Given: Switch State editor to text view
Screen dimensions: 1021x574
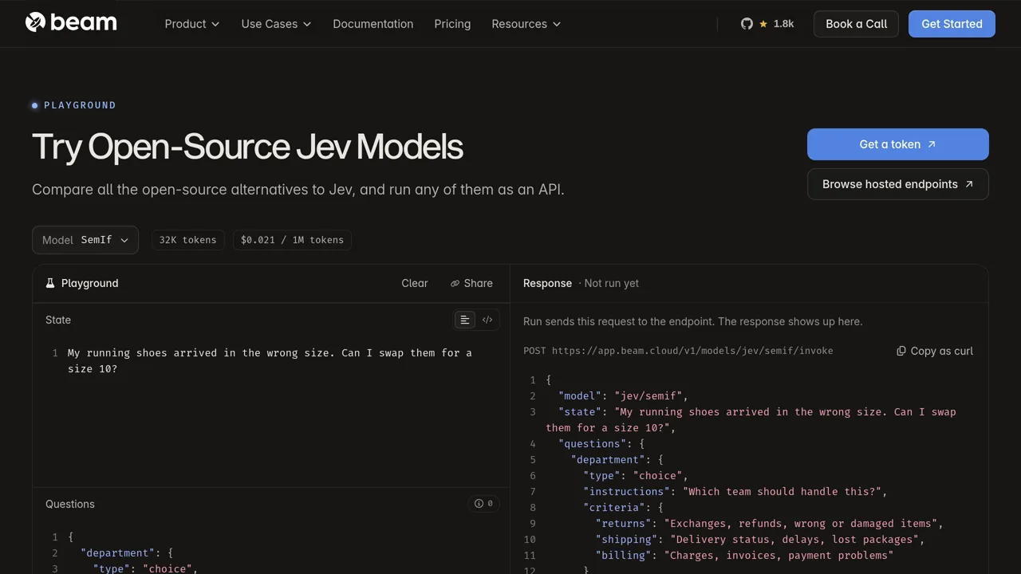Looking at the screenshot, I should coord(465,320).
